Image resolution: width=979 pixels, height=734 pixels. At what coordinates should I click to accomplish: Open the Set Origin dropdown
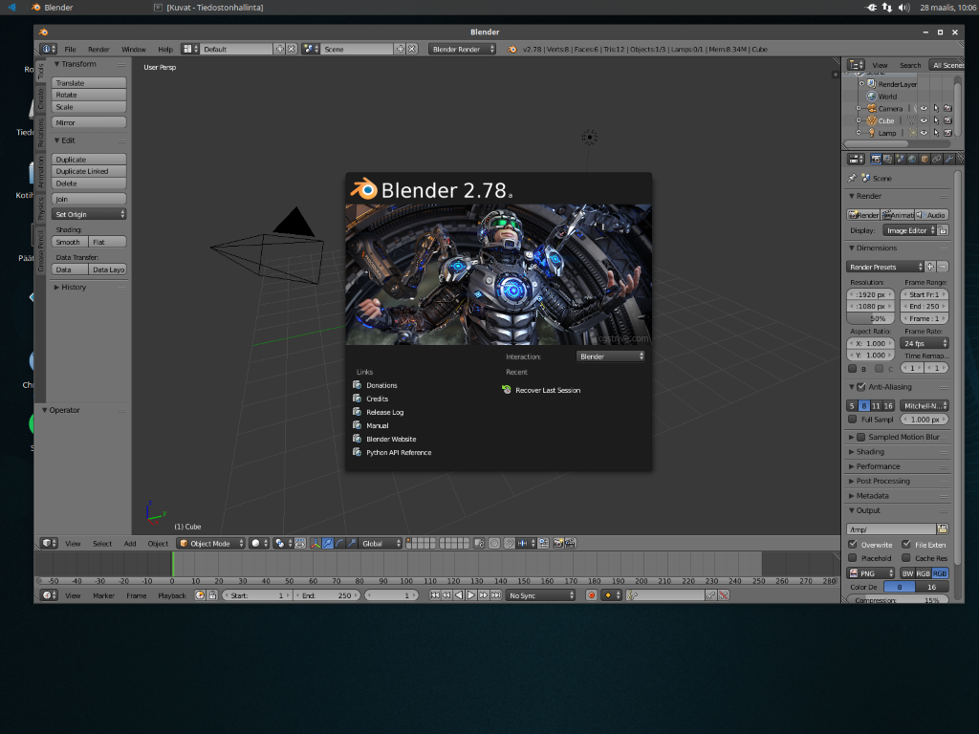89,215
